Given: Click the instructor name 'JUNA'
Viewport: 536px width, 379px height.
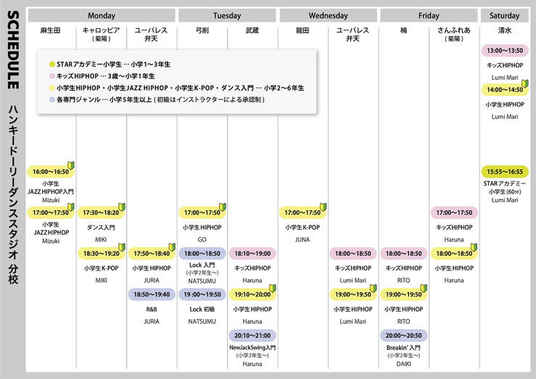Looking at the screenshot, I should (x=302, y=240).
